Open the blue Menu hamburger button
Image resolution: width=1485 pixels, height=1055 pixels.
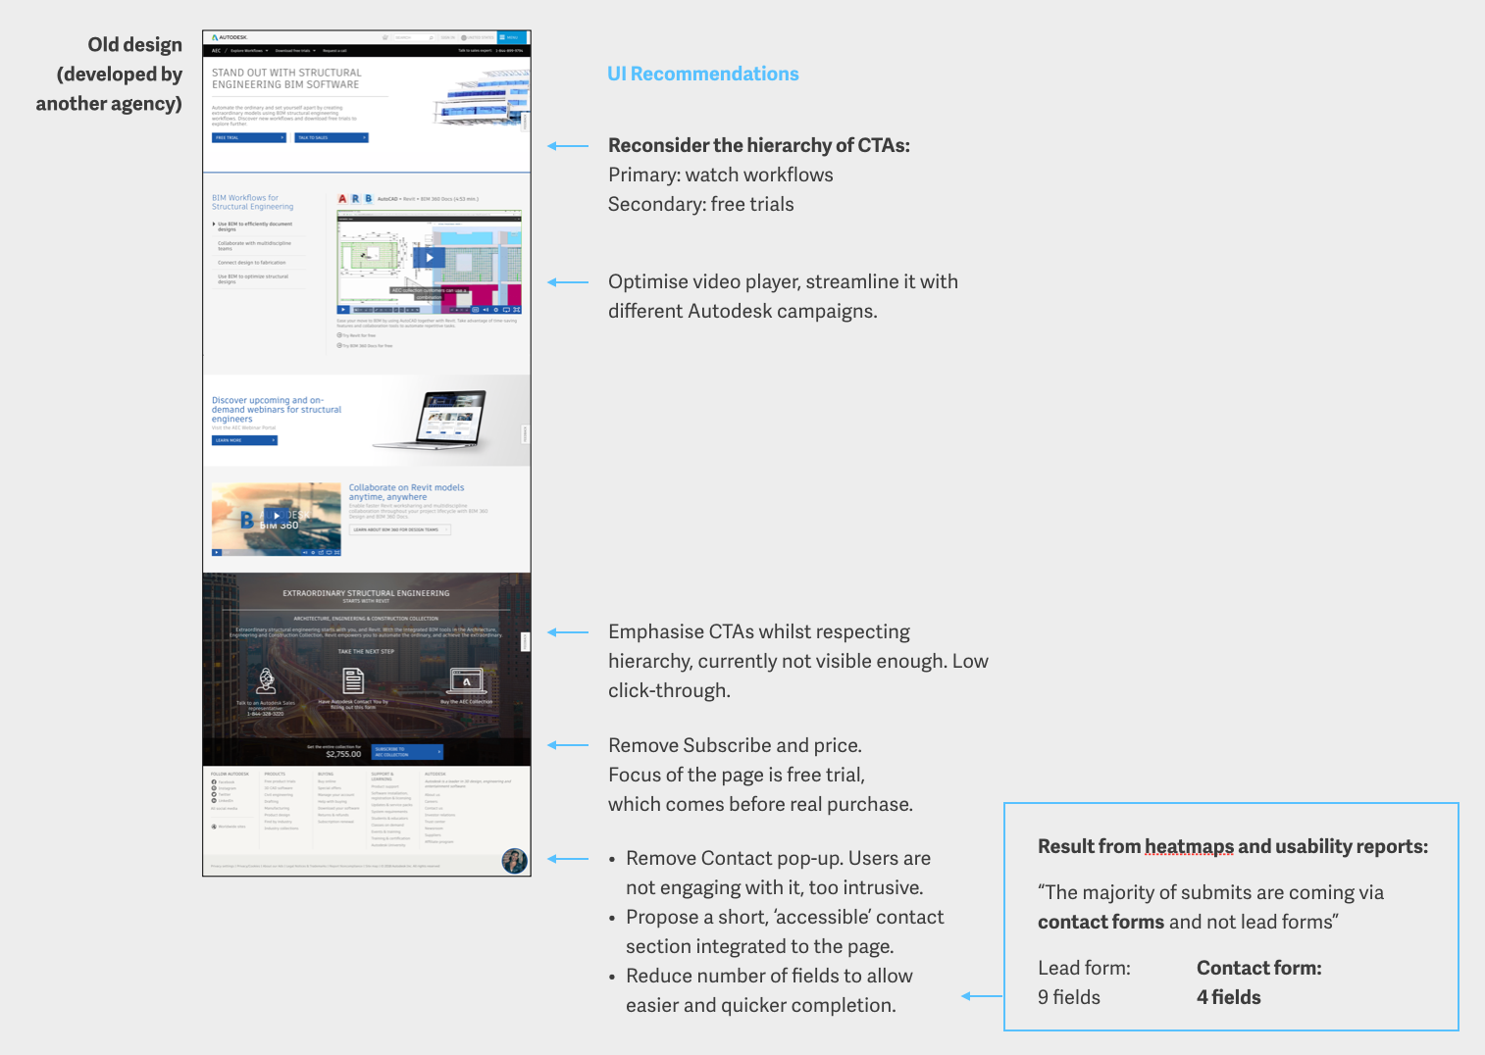[512, 37]
